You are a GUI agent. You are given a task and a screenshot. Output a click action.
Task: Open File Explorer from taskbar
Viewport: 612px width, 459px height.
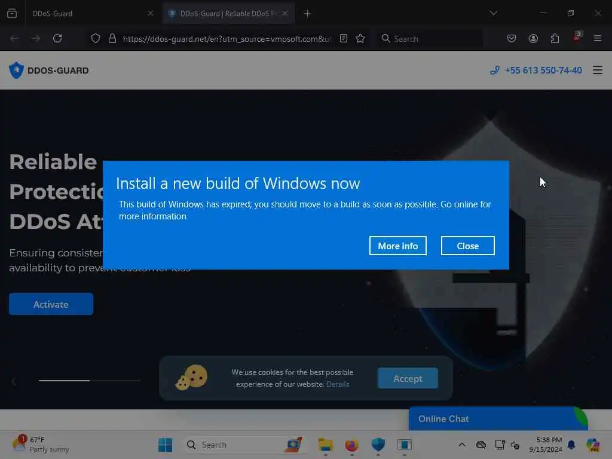coord(326,445)
